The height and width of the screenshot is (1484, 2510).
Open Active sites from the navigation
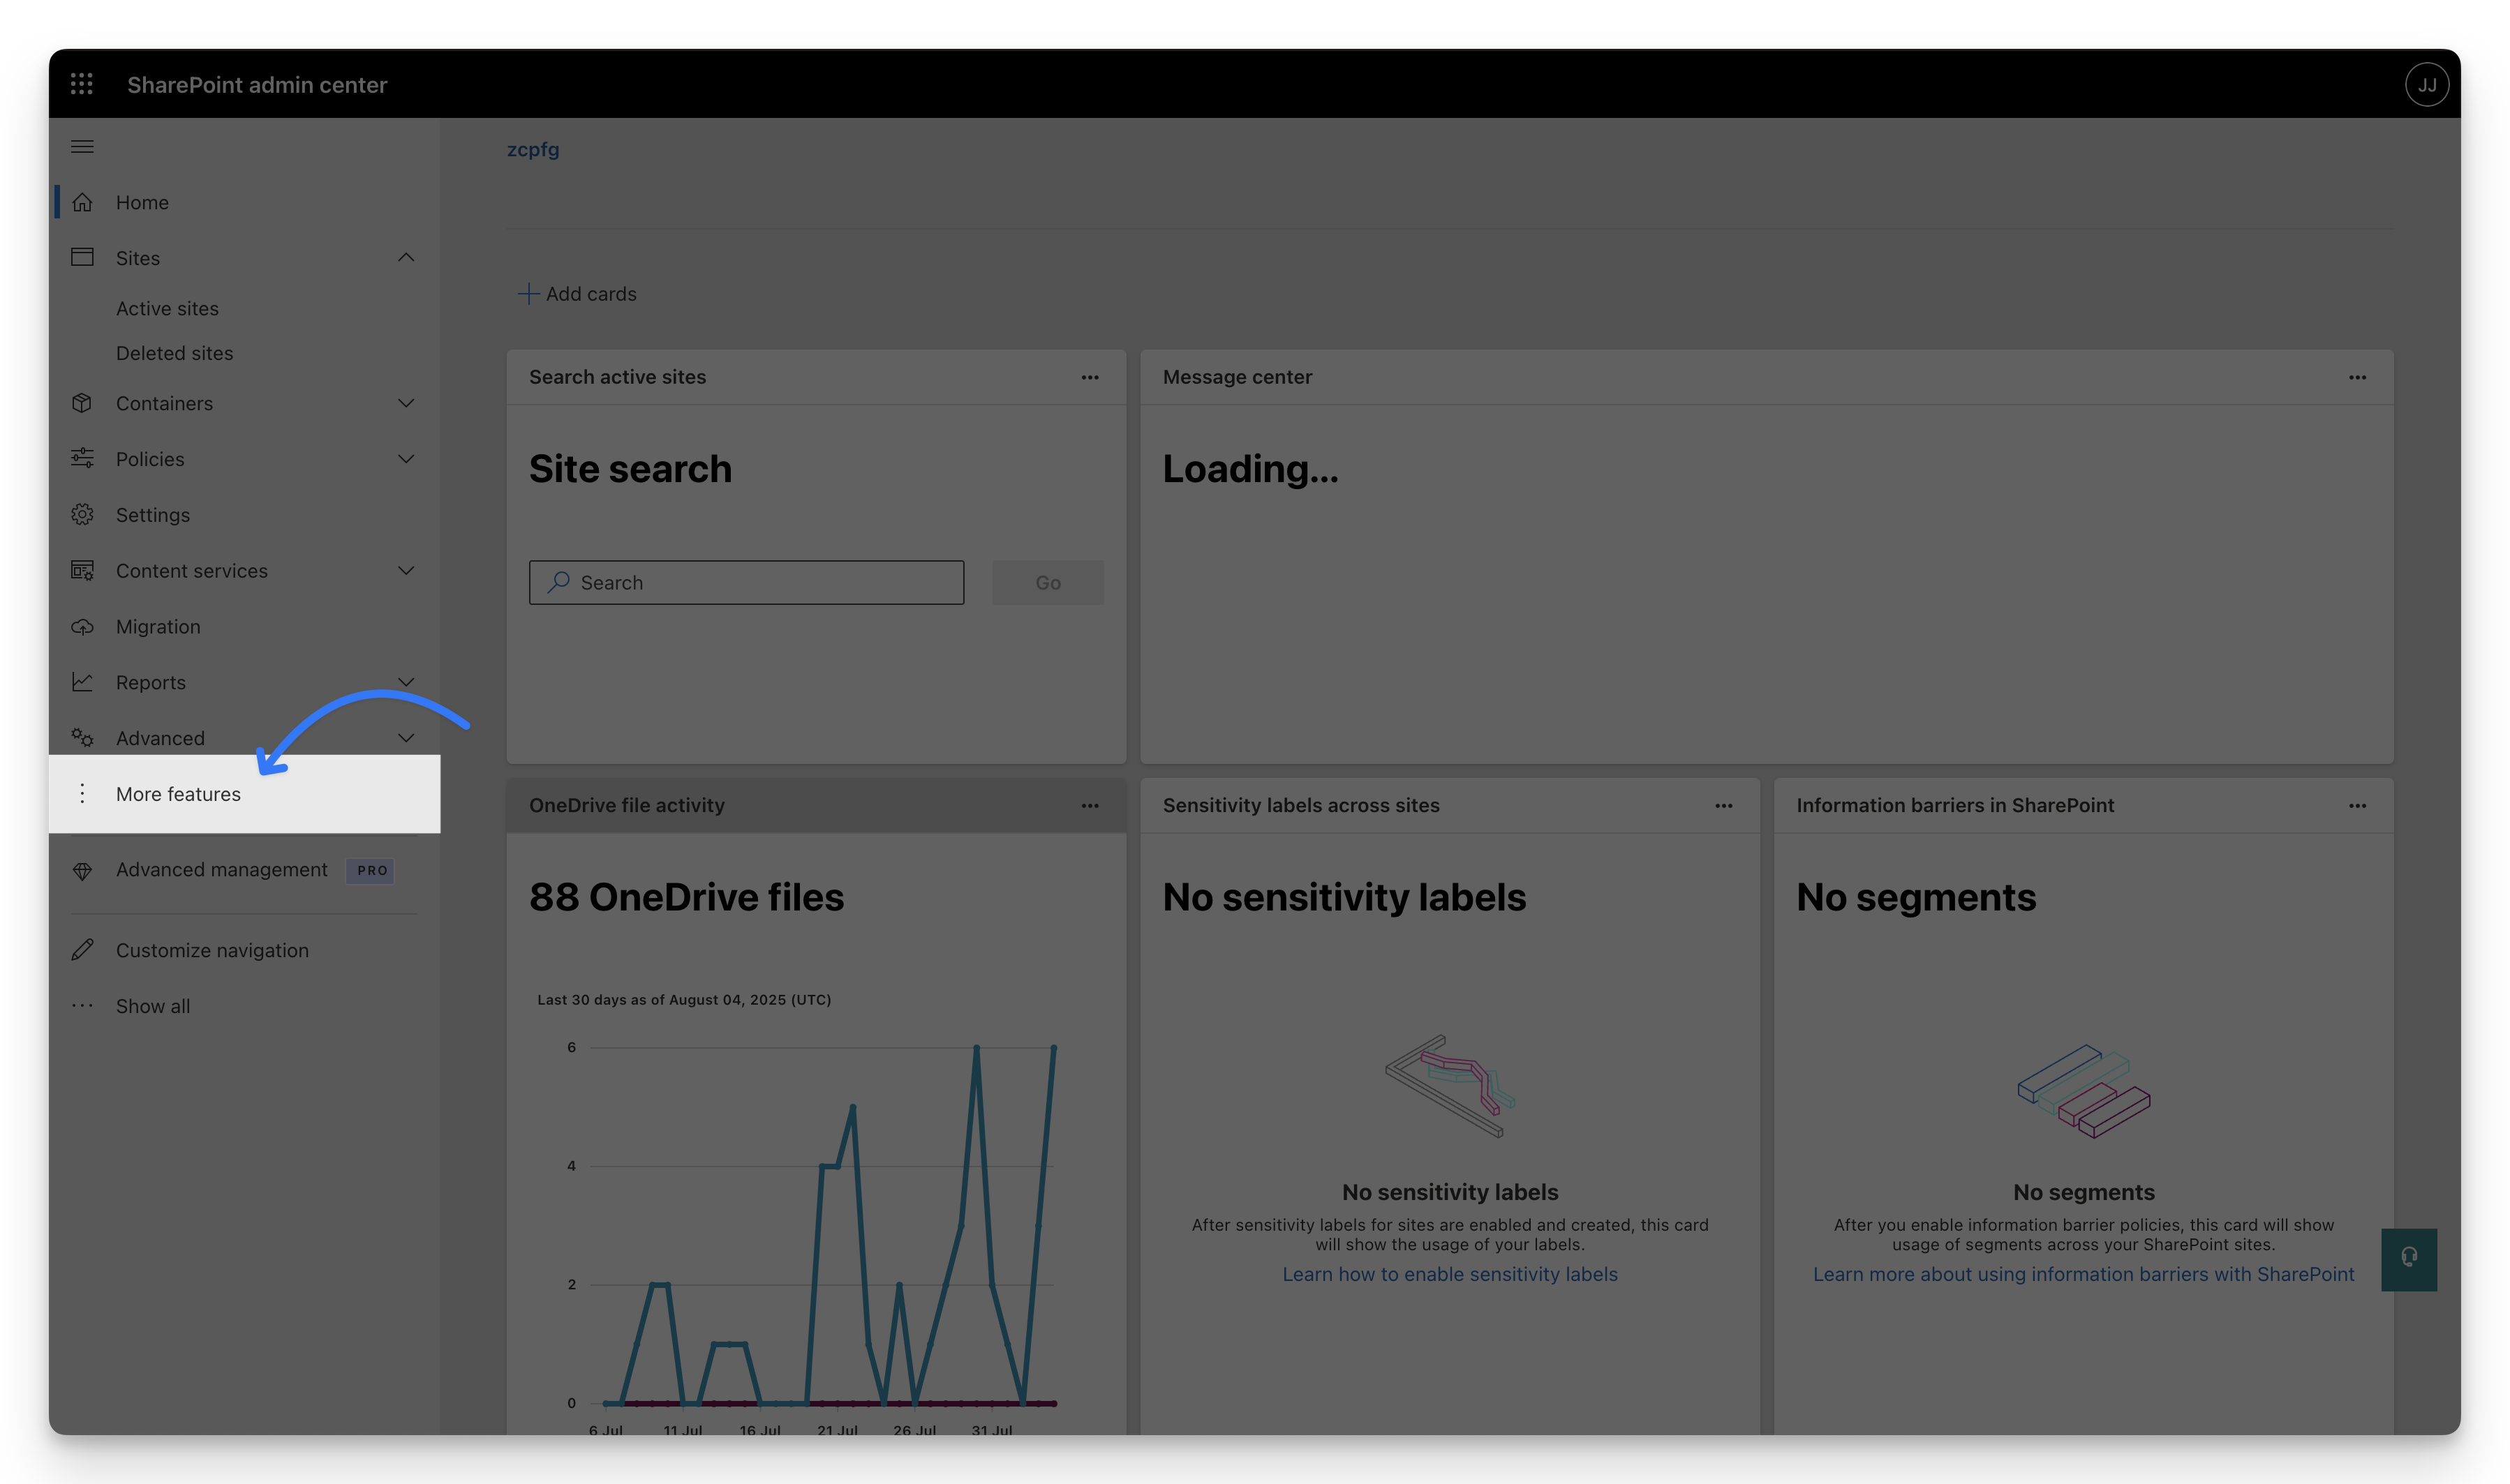pos(167,307)
